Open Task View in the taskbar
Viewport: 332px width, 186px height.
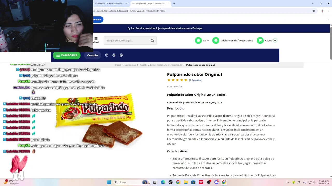tap(155, 182)
